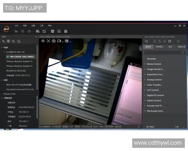Open the 文件 menu

[x=17, y=25]
